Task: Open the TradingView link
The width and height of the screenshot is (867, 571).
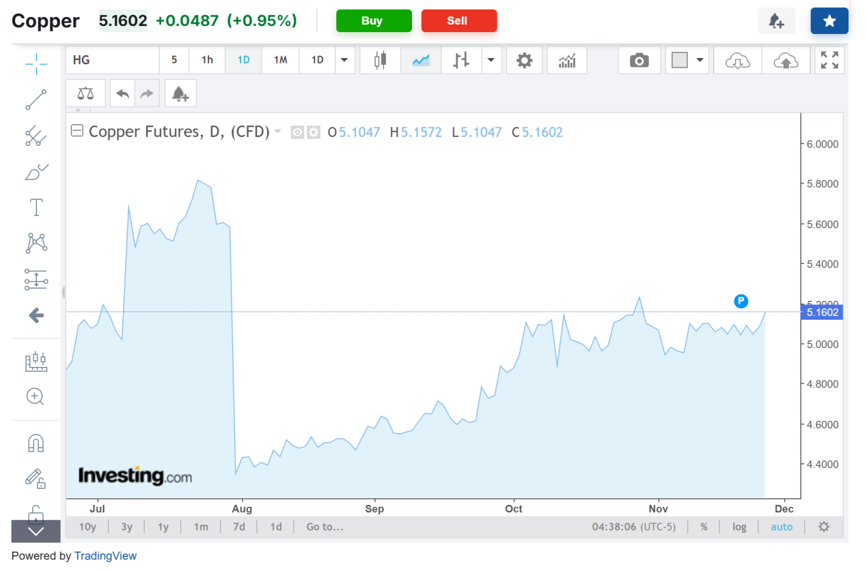Action: (x=105, y=556)
